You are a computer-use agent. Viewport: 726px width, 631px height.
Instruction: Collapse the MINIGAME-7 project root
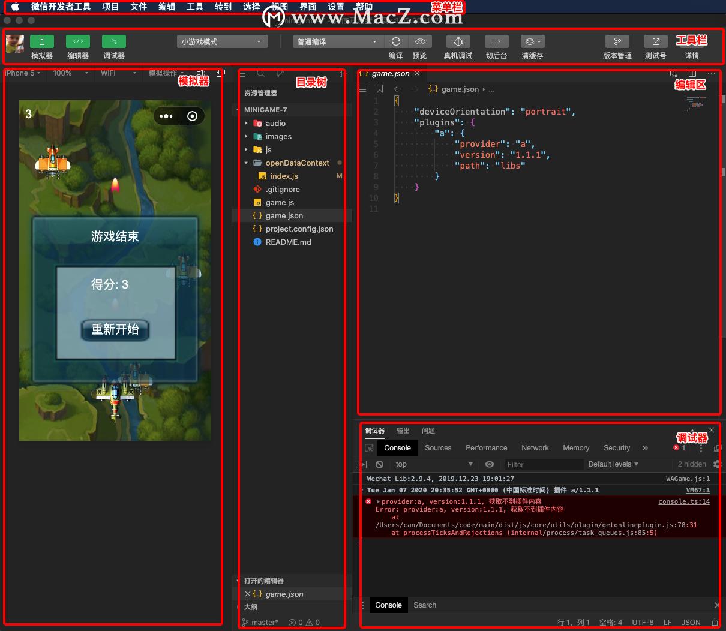pyautogui.click(x=292, y=110)
